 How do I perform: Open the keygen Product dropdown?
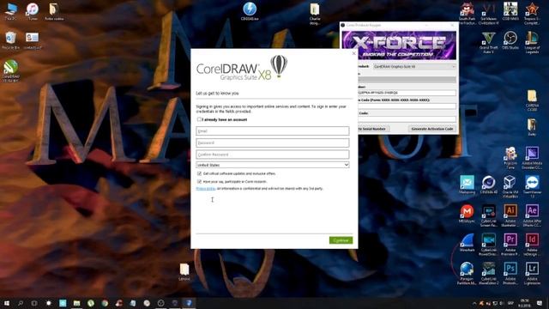(x=414, y=66)
